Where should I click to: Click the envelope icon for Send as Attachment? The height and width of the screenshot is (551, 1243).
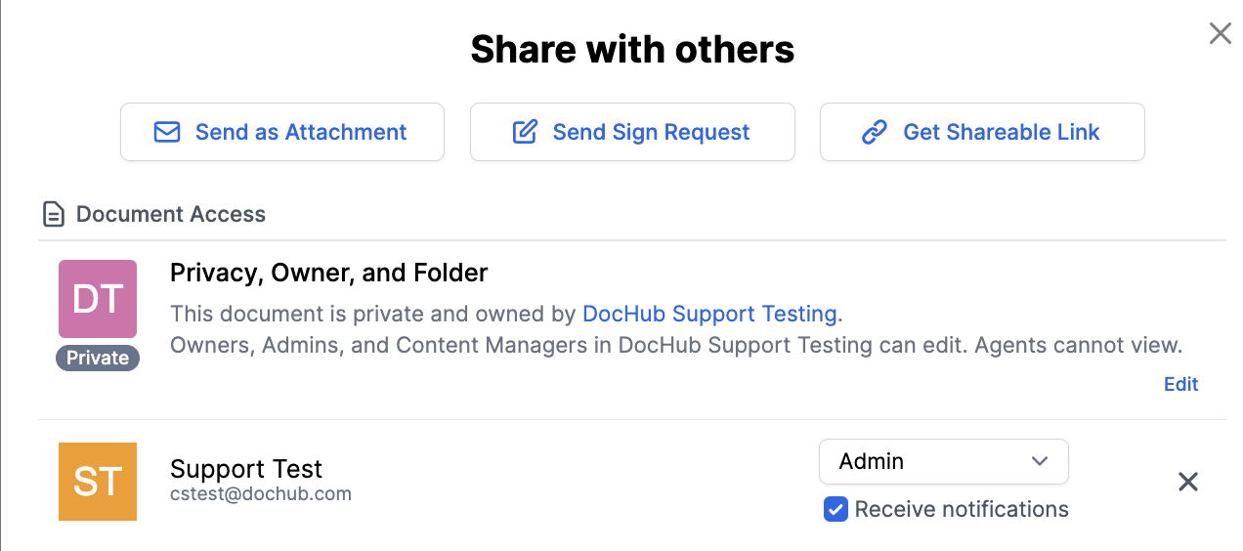(167, 132)
